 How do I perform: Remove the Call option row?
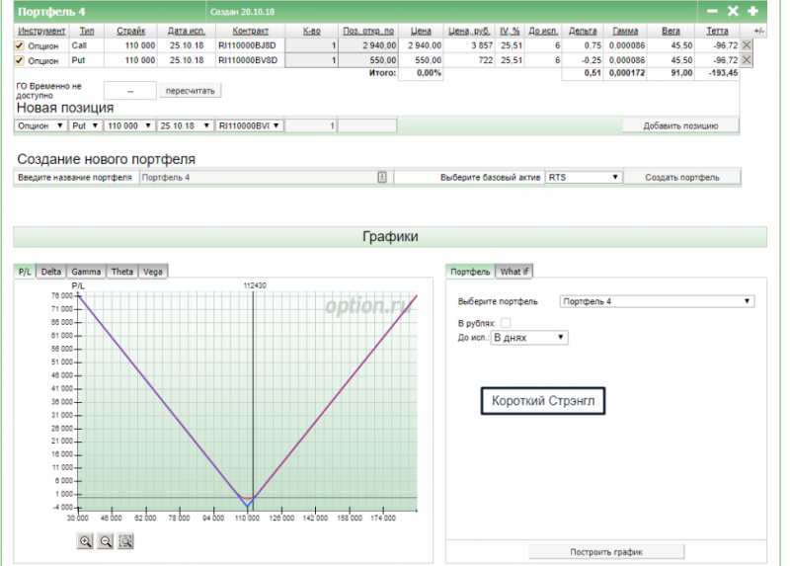[747, 45]
